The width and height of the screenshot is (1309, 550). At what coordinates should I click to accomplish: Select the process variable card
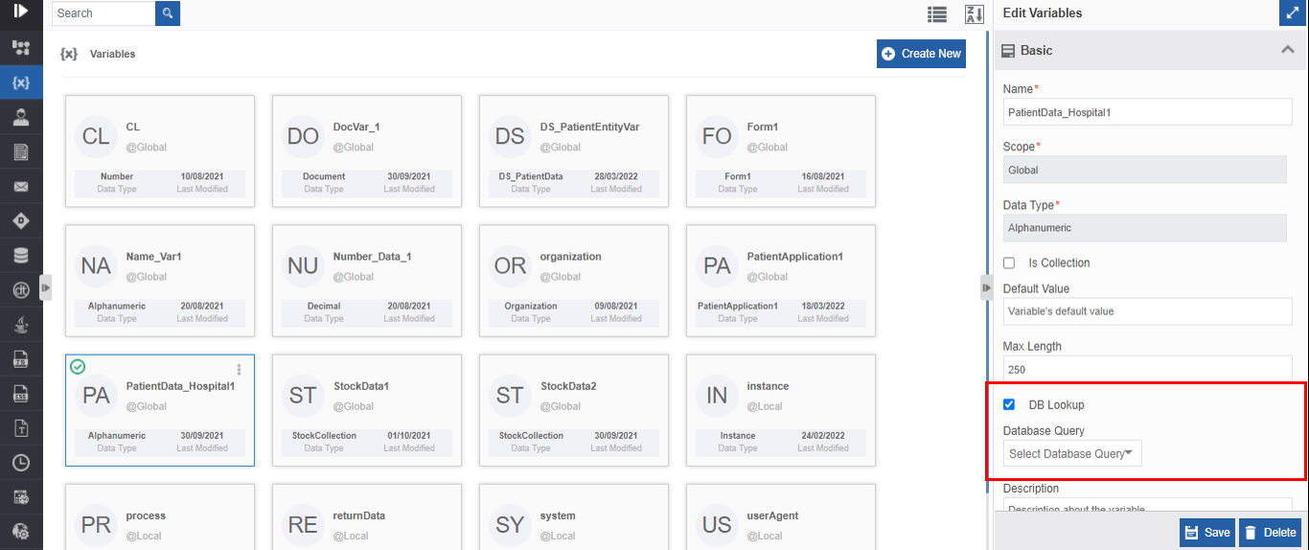[160, 516]
